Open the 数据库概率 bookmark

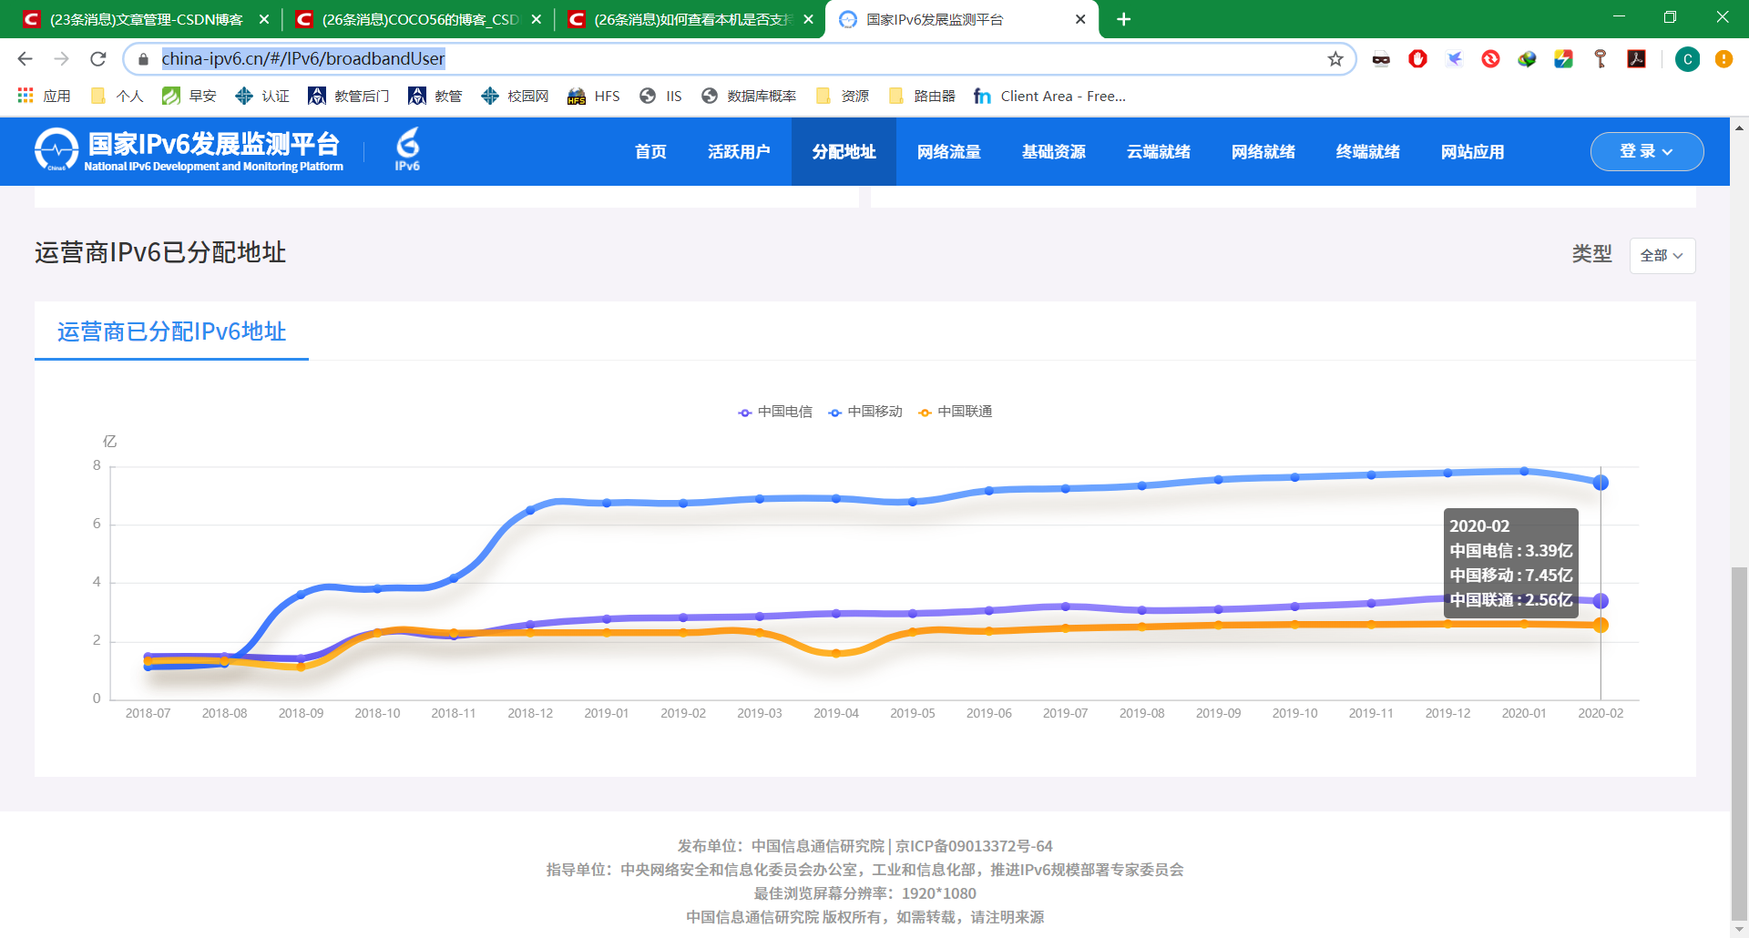click(x=749, y=96)
